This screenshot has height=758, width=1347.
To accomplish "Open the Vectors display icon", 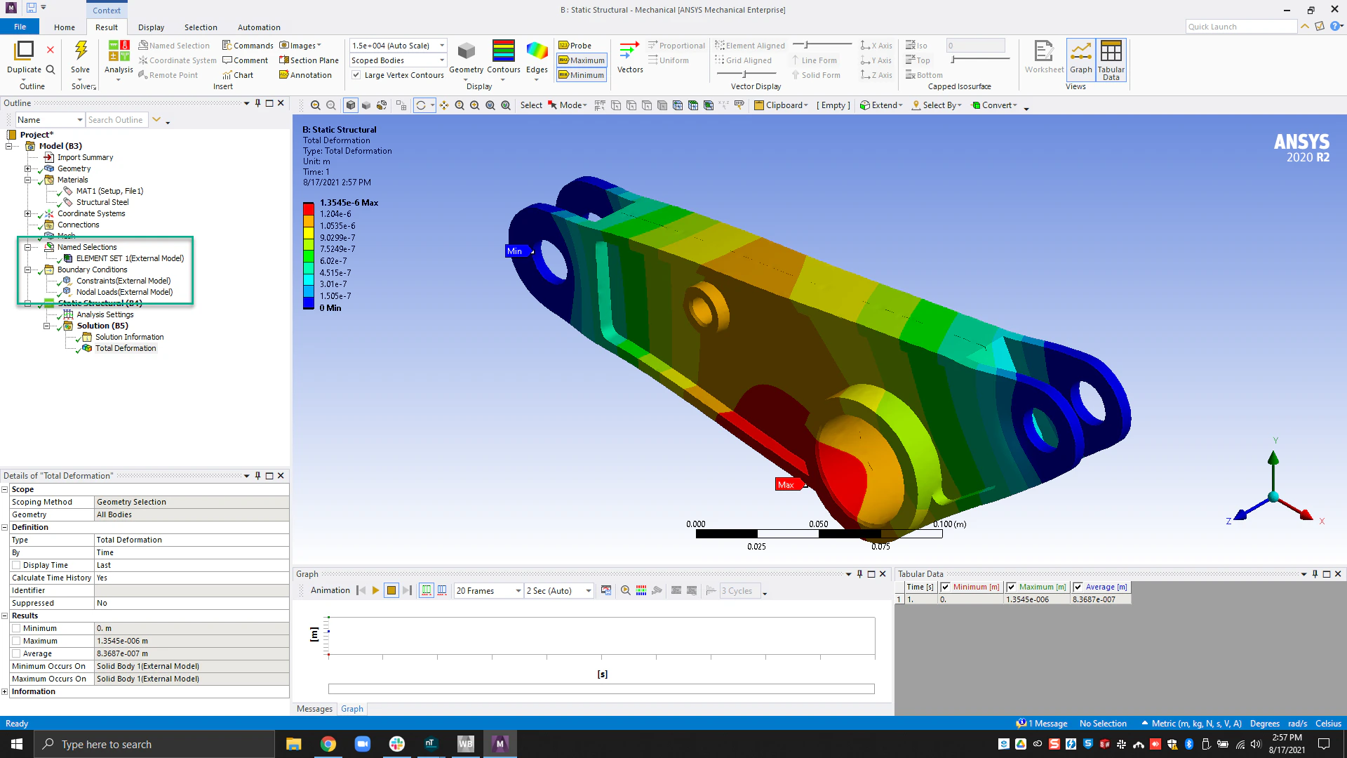I will [x=629, y=51].
